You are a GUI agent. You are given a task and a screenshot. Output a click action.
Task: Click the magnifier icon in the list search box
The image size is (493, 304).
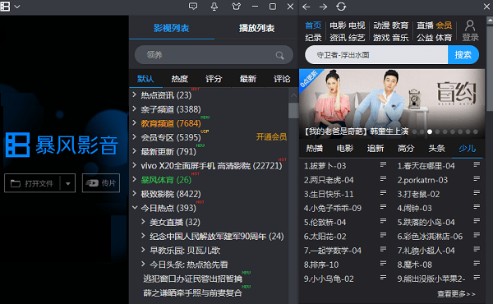point(279,56)
